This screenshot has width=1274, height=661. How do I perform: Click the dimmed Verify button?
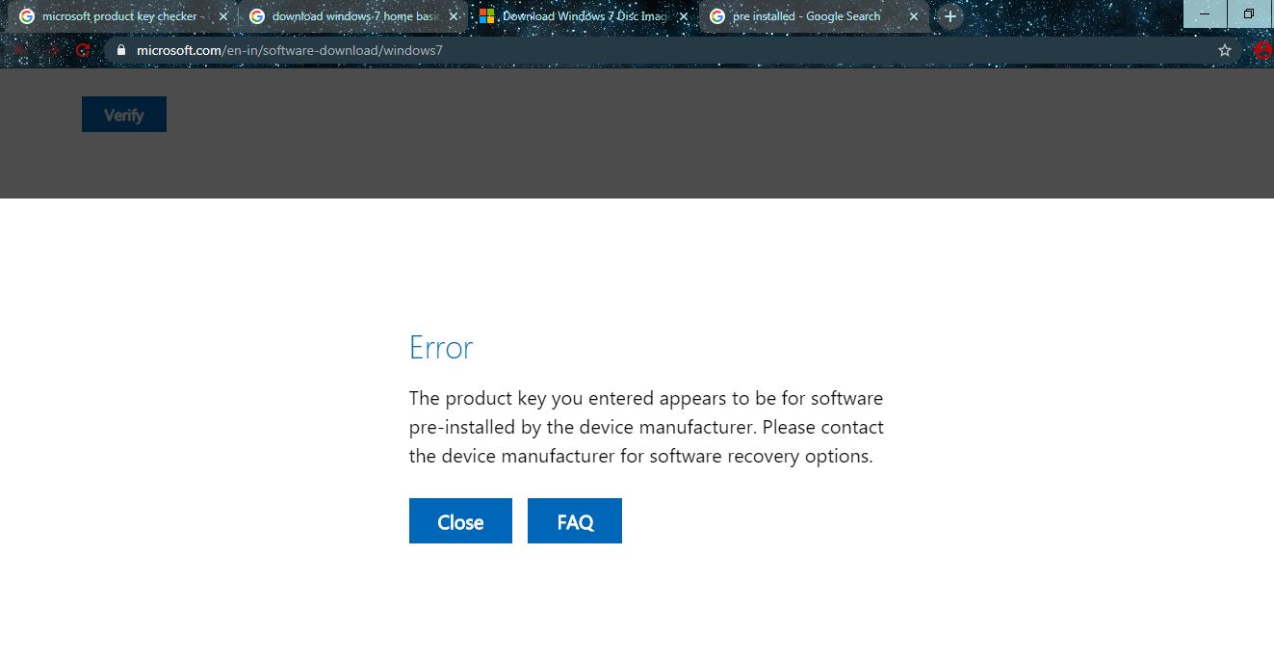click(124, 115)
